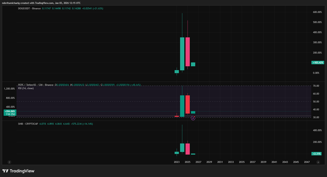Click the large red DOGE candle body
The height and width of the screenshot is (177, 327).
[187, 52]
